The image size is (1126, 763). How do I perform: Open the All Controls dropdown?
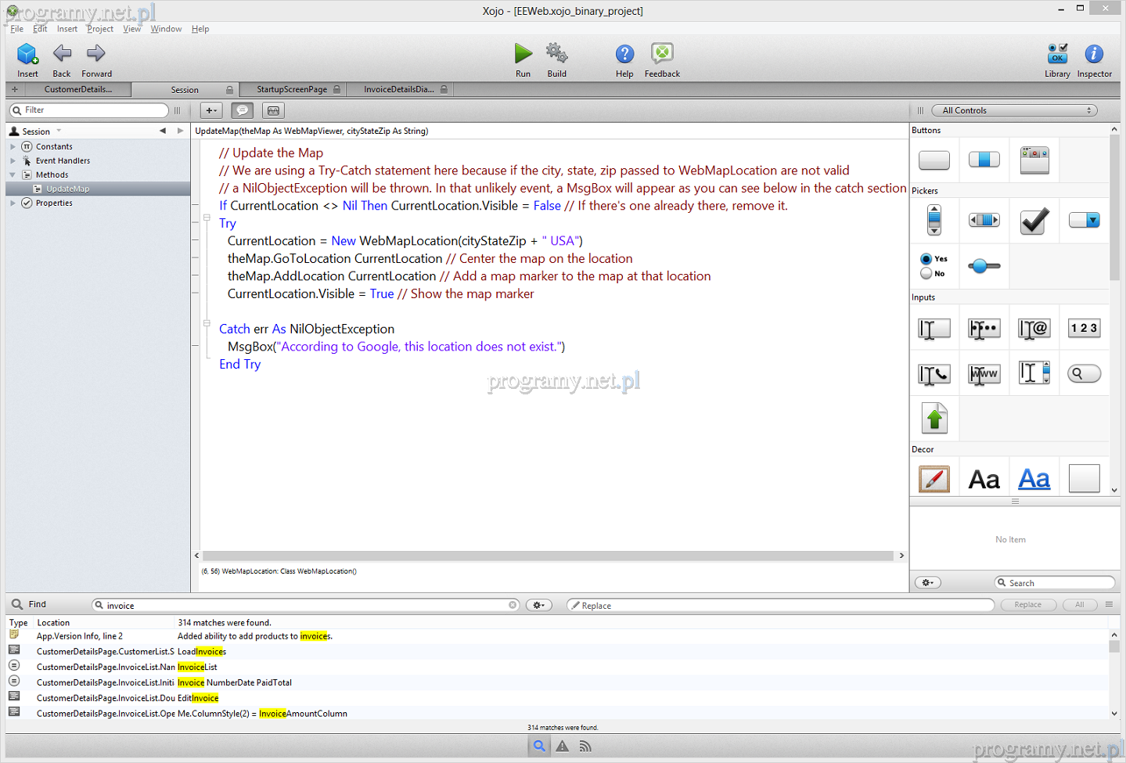tap(1015, 110)
